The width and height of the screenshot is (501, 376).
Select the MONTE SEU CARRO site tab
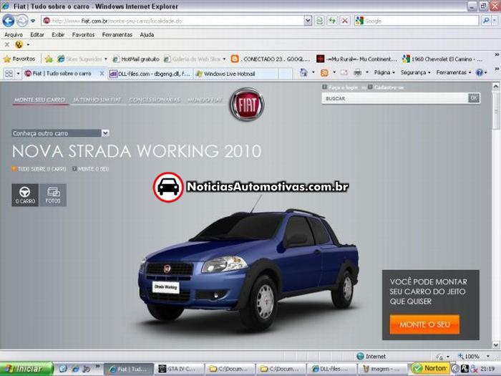click(39, 100)
